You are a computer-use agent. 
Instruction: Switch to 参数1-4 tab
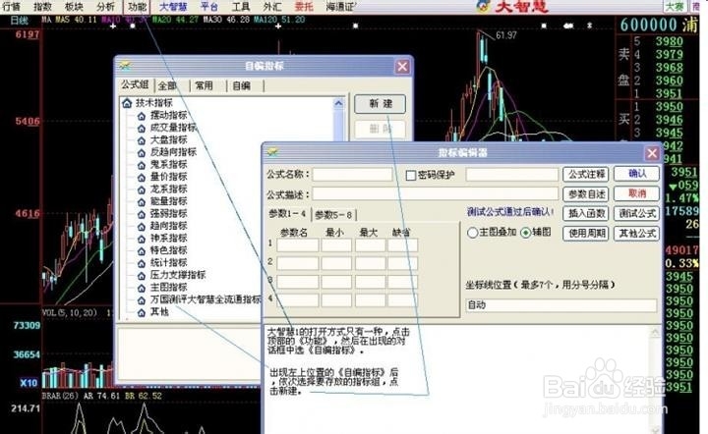[287, 214]
